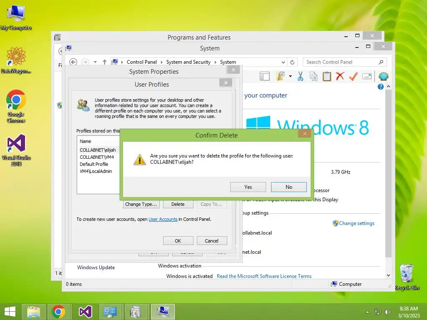Screen dimensions: 427x320
Task: Open Visual Studio 2013 desktop shortcut
Action: click(x=16, y=150)
